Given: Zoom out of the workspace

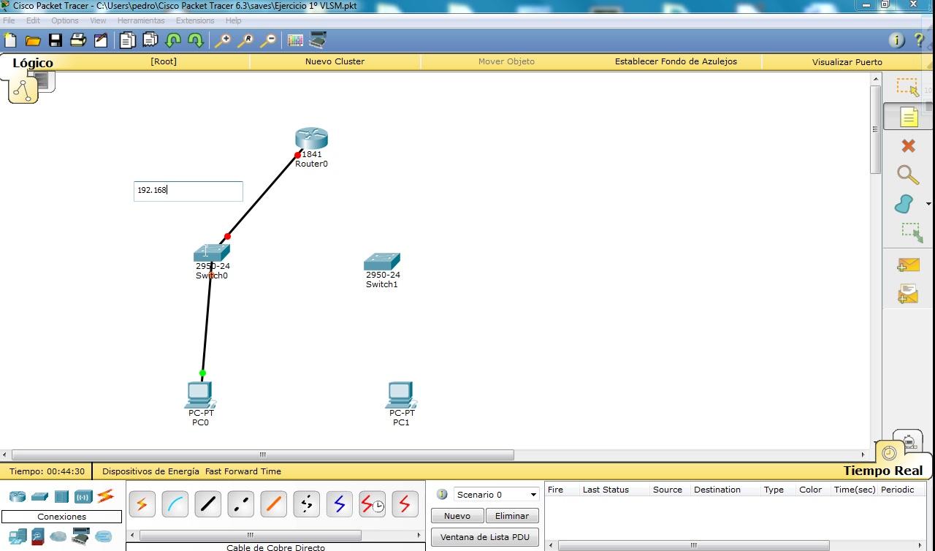Looking at the screenshot, I should (x=268, y=40).
